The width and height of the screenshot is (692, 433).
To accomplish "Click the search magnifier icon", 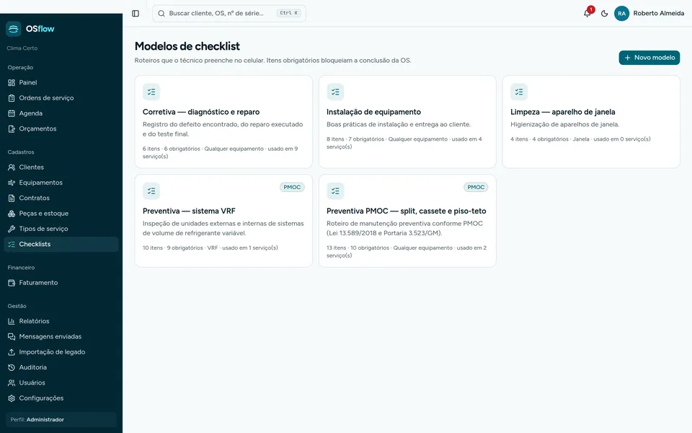I will tap(161, 13).
